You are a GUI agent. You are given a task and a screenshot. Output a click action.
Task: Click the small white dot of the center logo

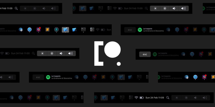pyautogui.click(x=119, y=64)
